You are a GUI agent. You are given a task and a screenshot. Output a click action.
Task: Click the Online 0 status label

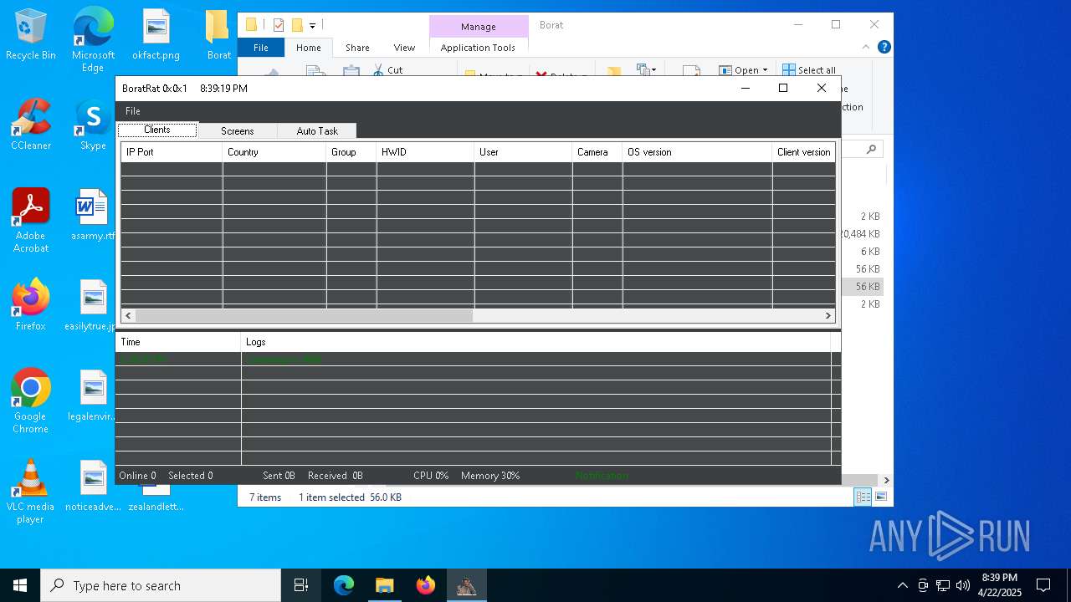point(137,476)
